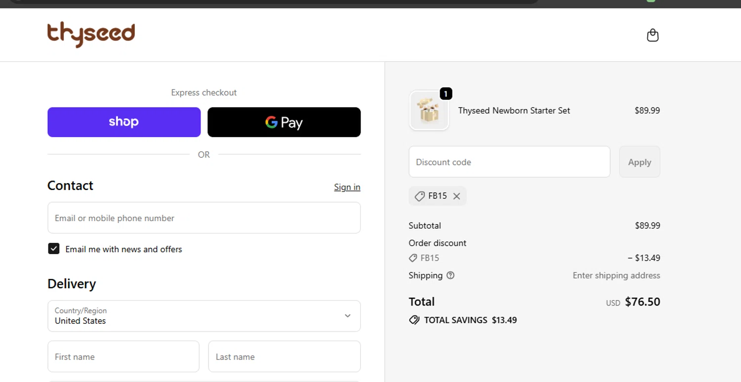Click the Sign in link
The image size is (741, 382).
pyautogui.click(x=347, y=187)
